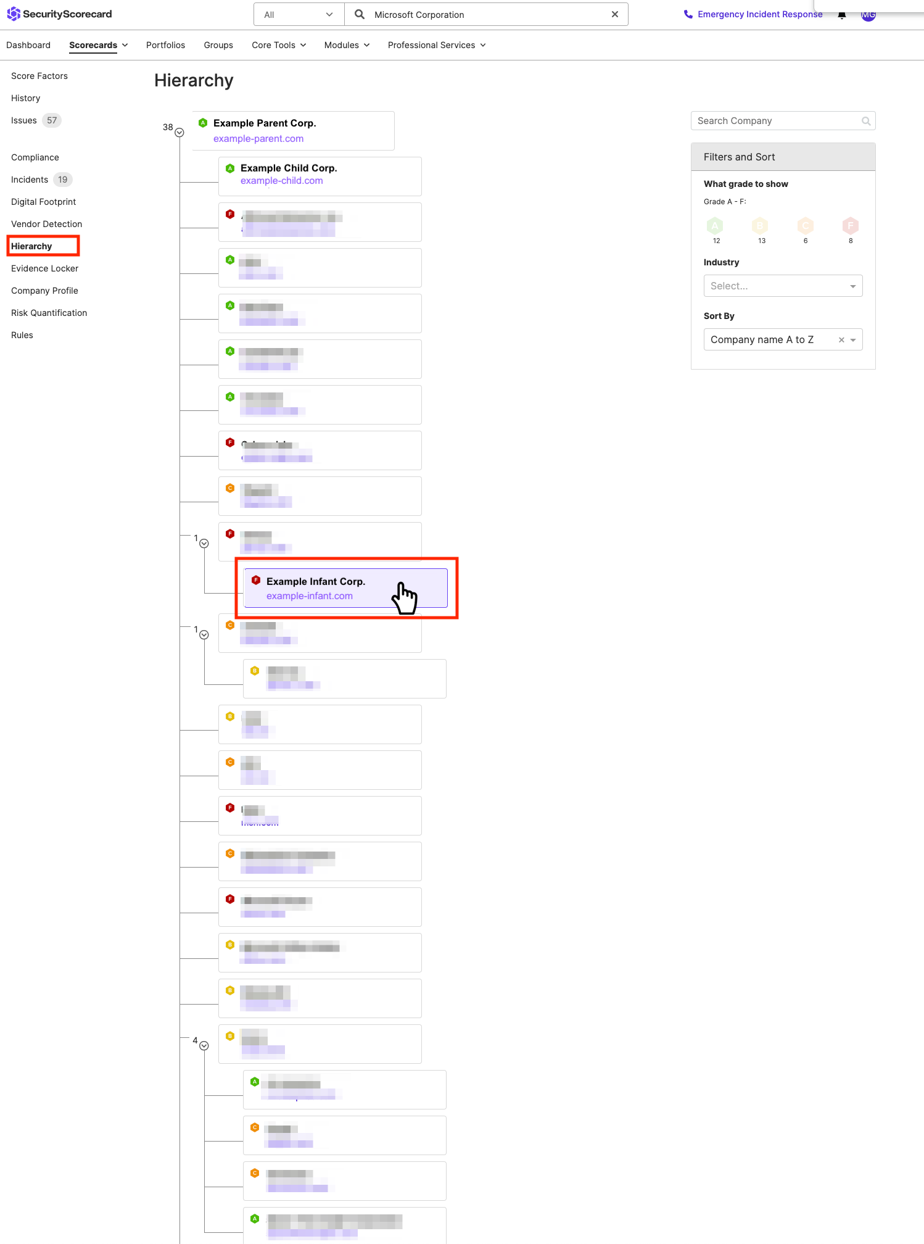Open example-parent.com link

[258, 139]
